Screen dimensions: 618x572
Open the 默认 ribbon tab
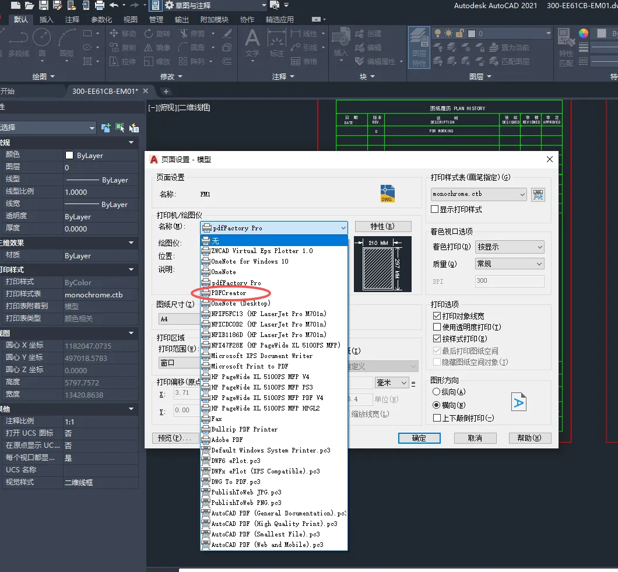(x=21, y=19)
